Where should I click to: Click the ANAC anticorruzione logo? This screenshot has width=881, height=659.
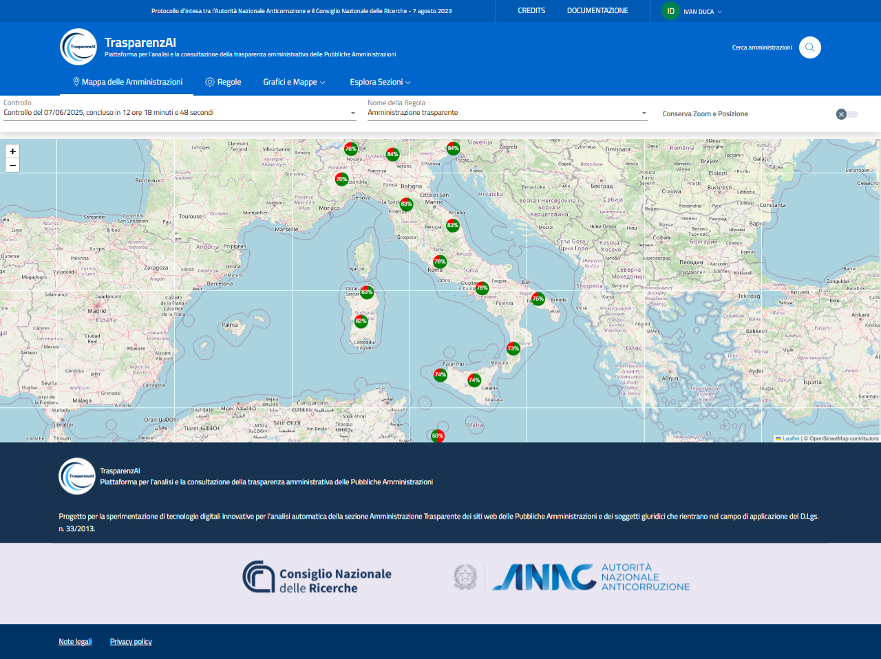[x=591, y=577]
